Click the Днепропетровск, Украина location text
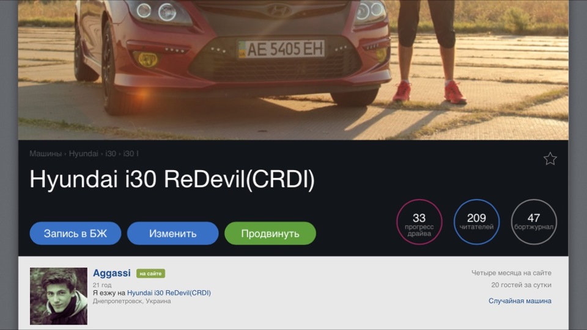587x330 pixels. click(132, 301)
